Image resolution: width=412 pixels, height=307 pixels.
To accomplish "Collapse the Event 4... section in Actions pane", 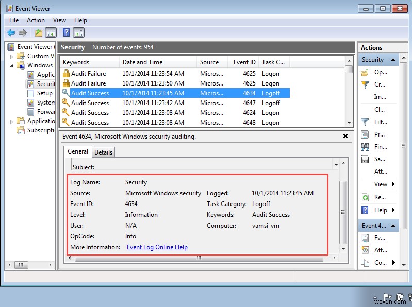I will click(393, 226).
